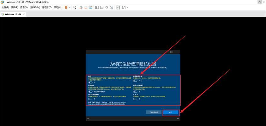Pause the virtual machine
The image size is (266, 126).
(x=66, y=7)
